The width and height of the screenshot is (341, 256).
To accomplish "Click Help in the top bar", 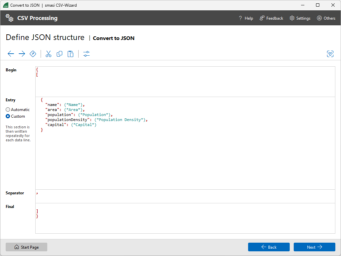I will click(x=246, y=18).
